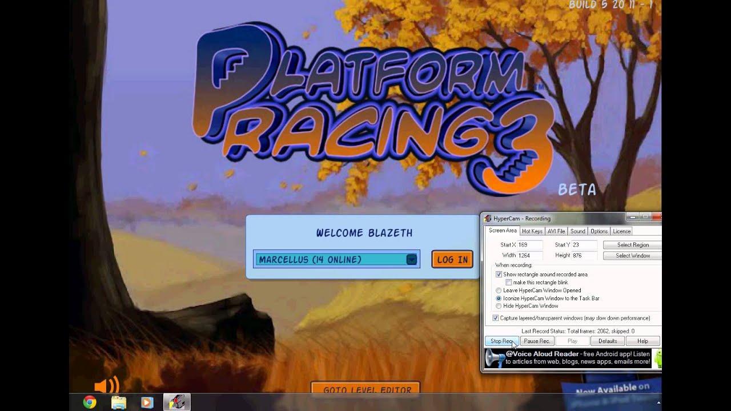Click the Start X input field
731x411 pixels.
(529, 245)
